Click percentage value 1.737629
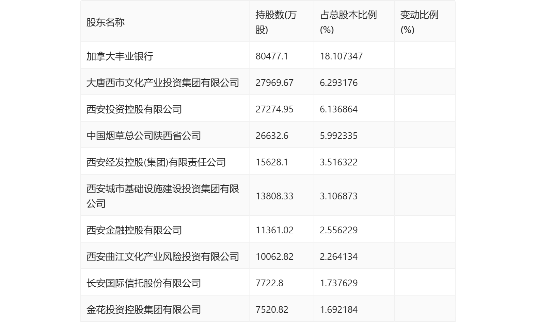This screenshot has width=536, height=322. [x=339, y=283]
